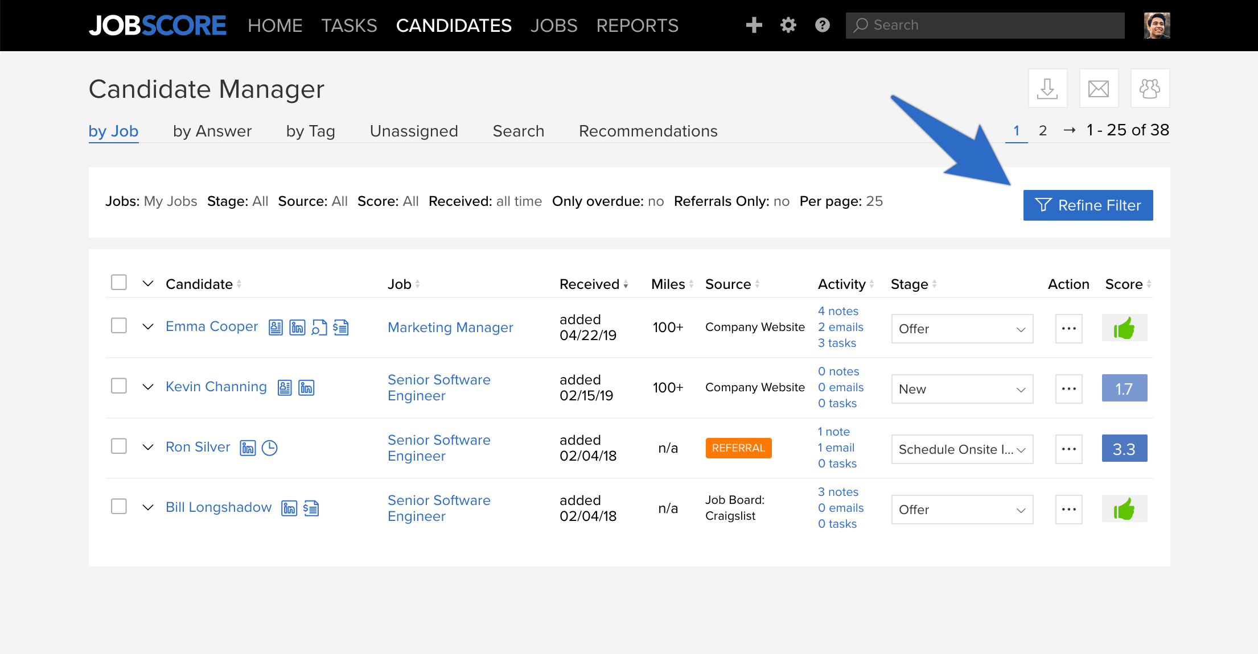The image size is (1258, 654).
Task: Open Emma Cooper's Offer stage dropdown
Action: tap(962, 329)
